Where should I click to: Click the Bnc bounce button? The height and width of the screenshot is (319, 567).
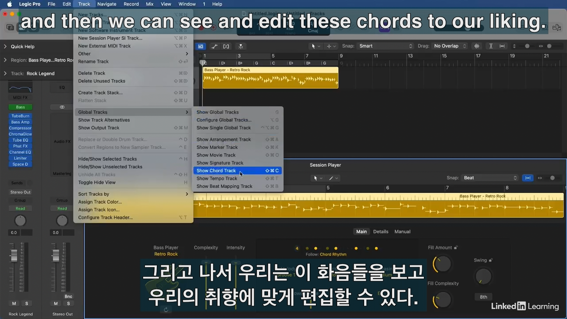click(68, 296)
